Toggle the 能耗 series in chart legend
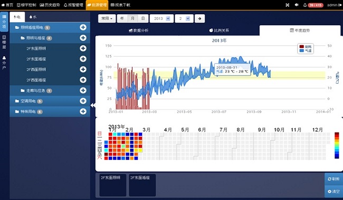Image resolution: width=343 pixels, height=200 pixels. [x=306, y=47]
